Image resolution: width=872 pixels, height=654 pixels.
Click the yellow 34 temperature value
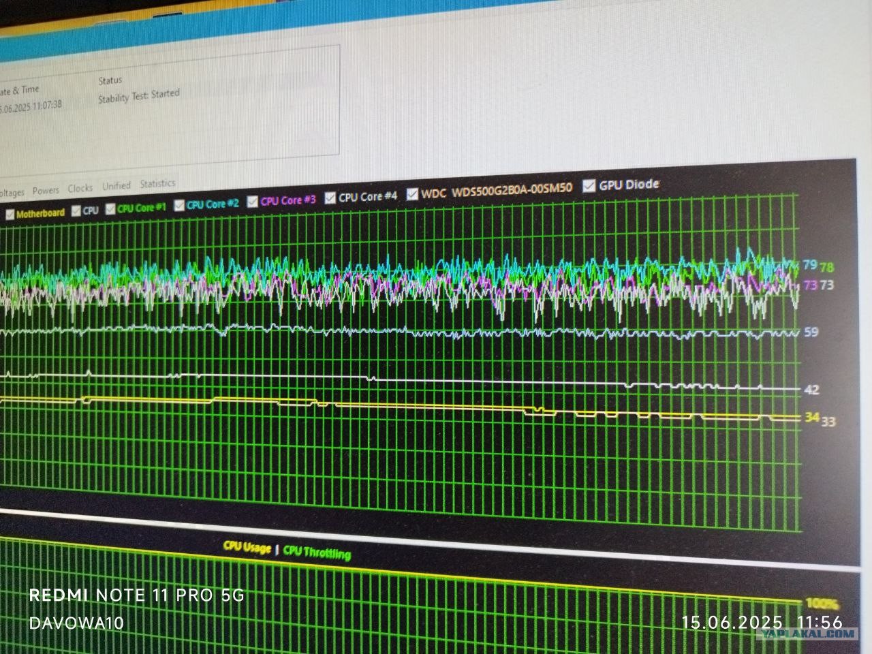coord(811,417)
